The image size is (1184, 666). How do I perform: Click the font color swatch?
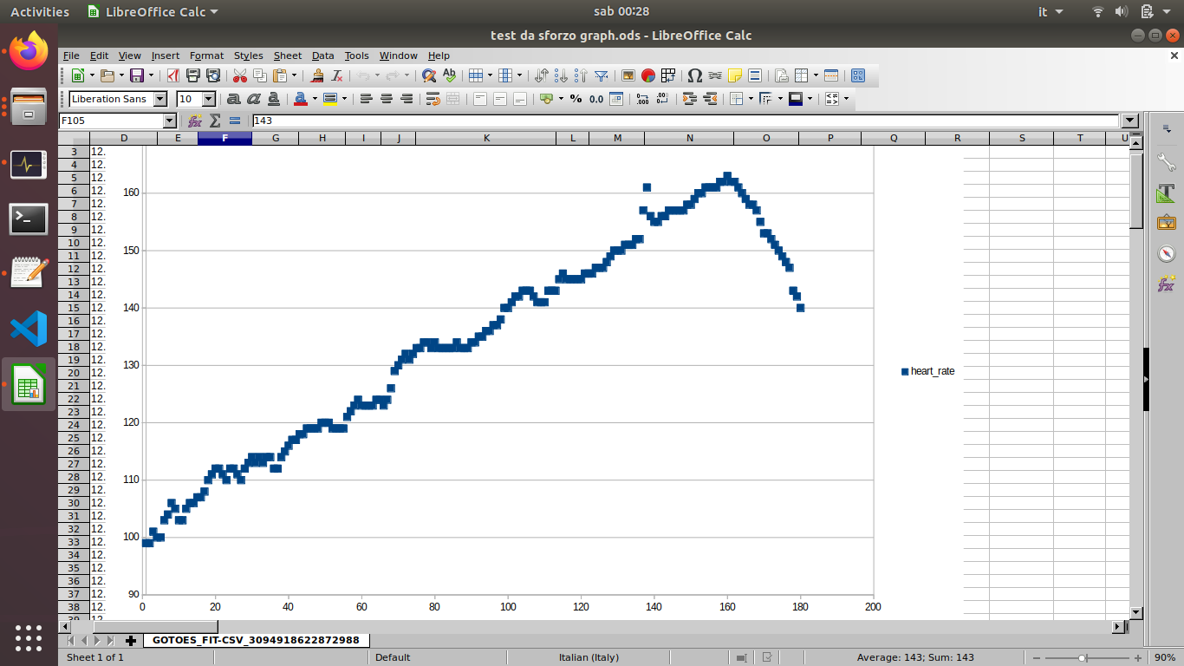300,99
